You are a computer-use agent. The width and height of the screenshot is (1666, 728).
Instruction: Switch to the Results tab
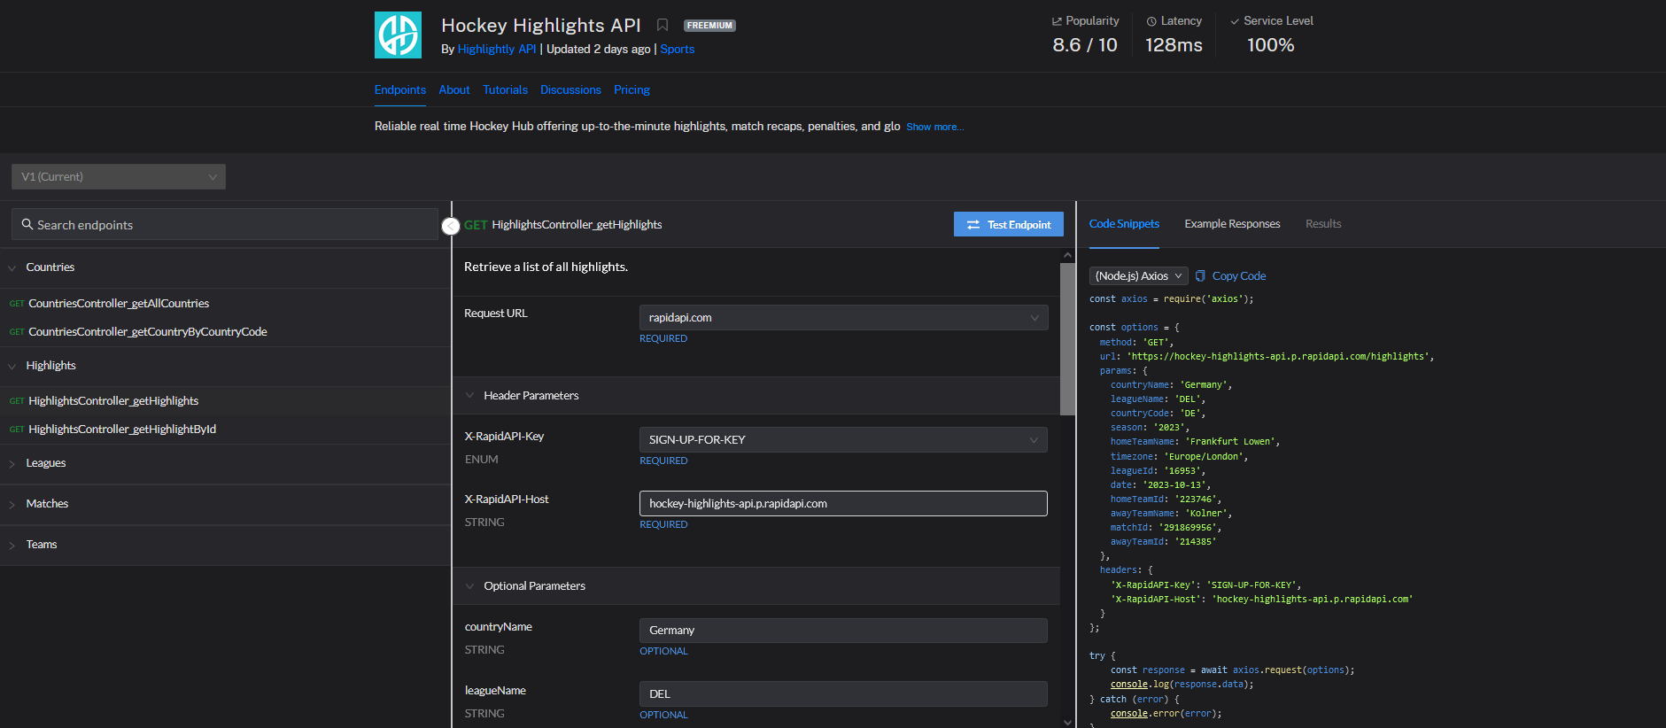click(x=1323, y=223)
